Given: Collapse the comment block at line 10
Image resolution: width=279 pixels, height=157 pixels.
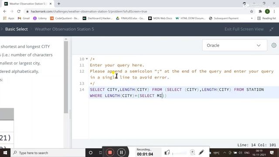Looking at the screenshot, I should [x=87, y=59].
